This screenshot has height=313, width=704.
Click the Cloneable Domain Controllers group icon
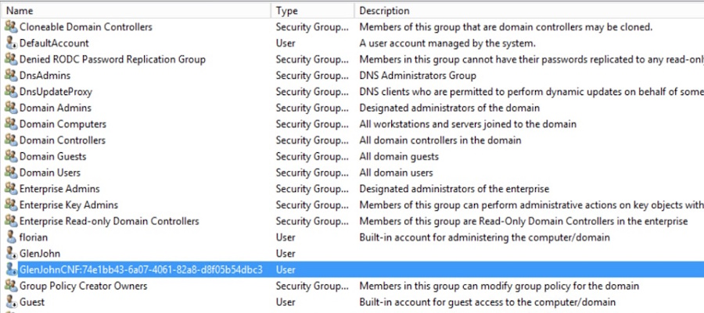coord(11,27)
